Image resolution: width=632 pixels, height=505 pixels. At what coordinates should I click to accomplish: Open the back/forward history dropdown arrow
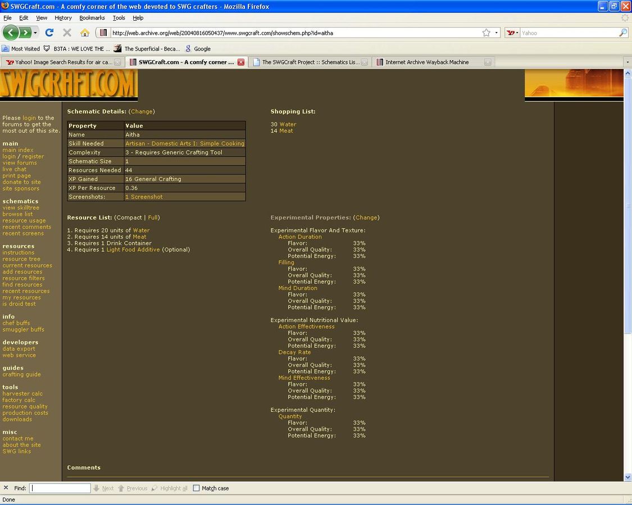click(x=35, y=33)
